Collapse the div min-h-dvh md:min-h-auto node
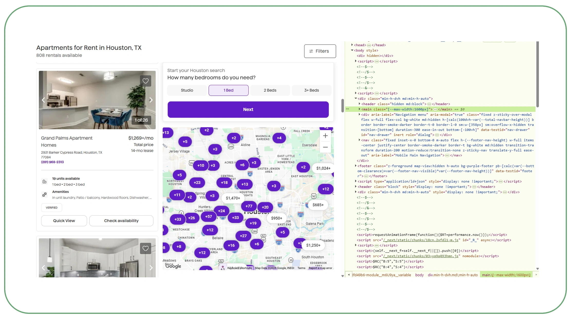Image resolution: width=571 pixels, height=319 pixels. [356, 99]
